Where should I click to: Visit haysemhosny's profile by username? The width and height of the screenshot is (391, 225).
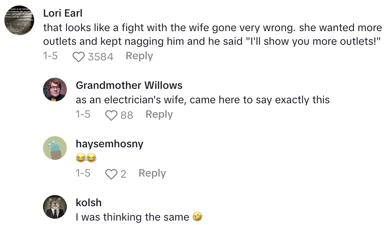coord(109,144)
